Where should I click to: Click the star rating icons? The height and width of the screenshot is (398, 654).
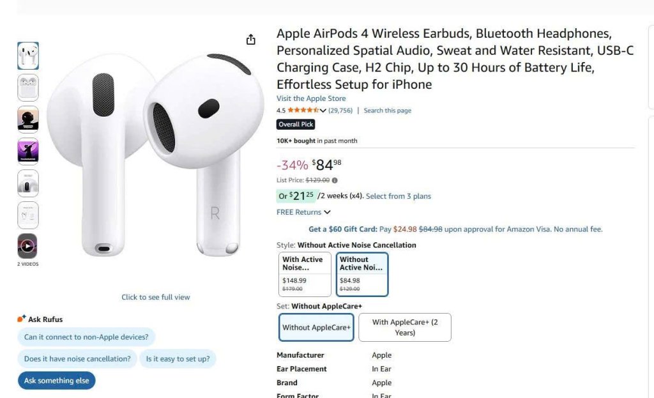303,111
